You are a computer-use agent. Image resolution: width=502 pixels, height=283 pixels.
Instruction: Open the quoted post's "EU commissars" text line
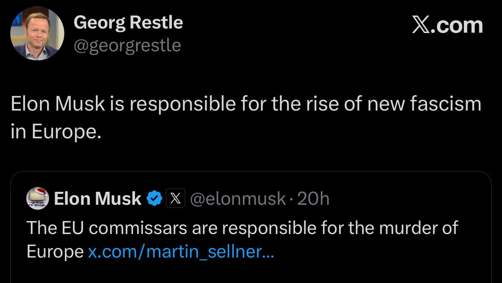pyautogui.click(x=242, y=228)
